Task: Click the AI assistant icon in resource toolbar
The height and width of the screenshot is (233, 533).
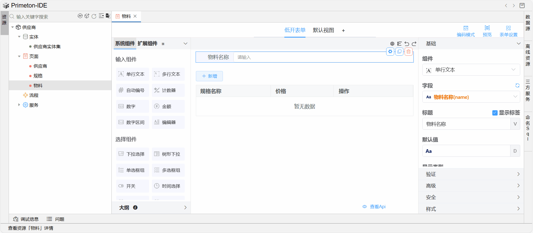Action: click(80, 16)
